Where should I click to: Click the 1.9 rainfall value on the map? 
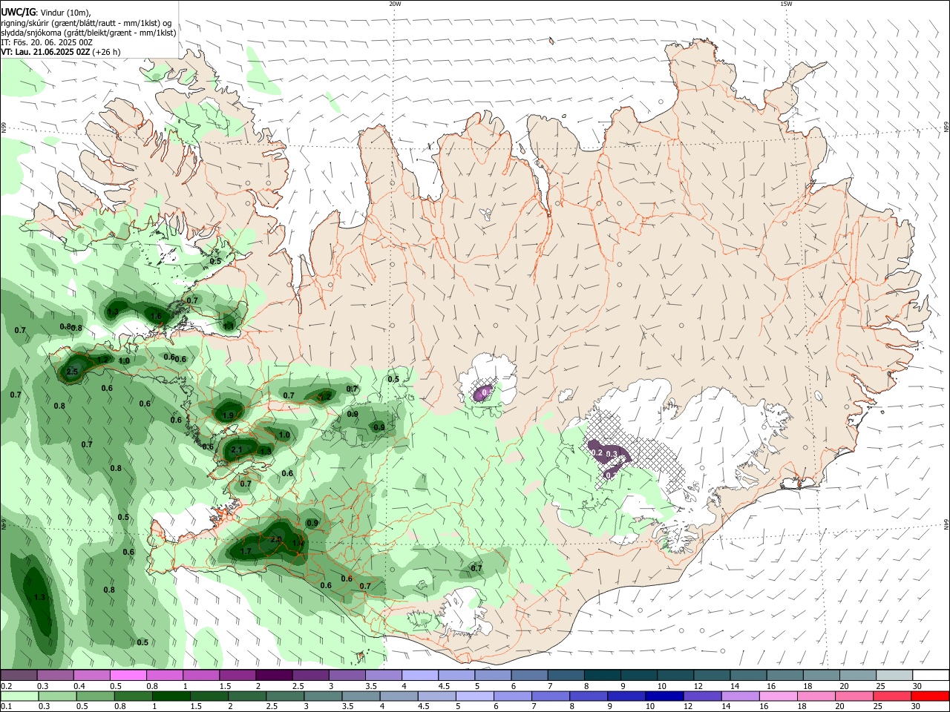pos(228,415)
